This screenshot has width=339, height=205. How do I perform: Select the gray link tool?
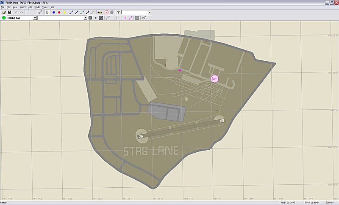[x=93, y=13]
